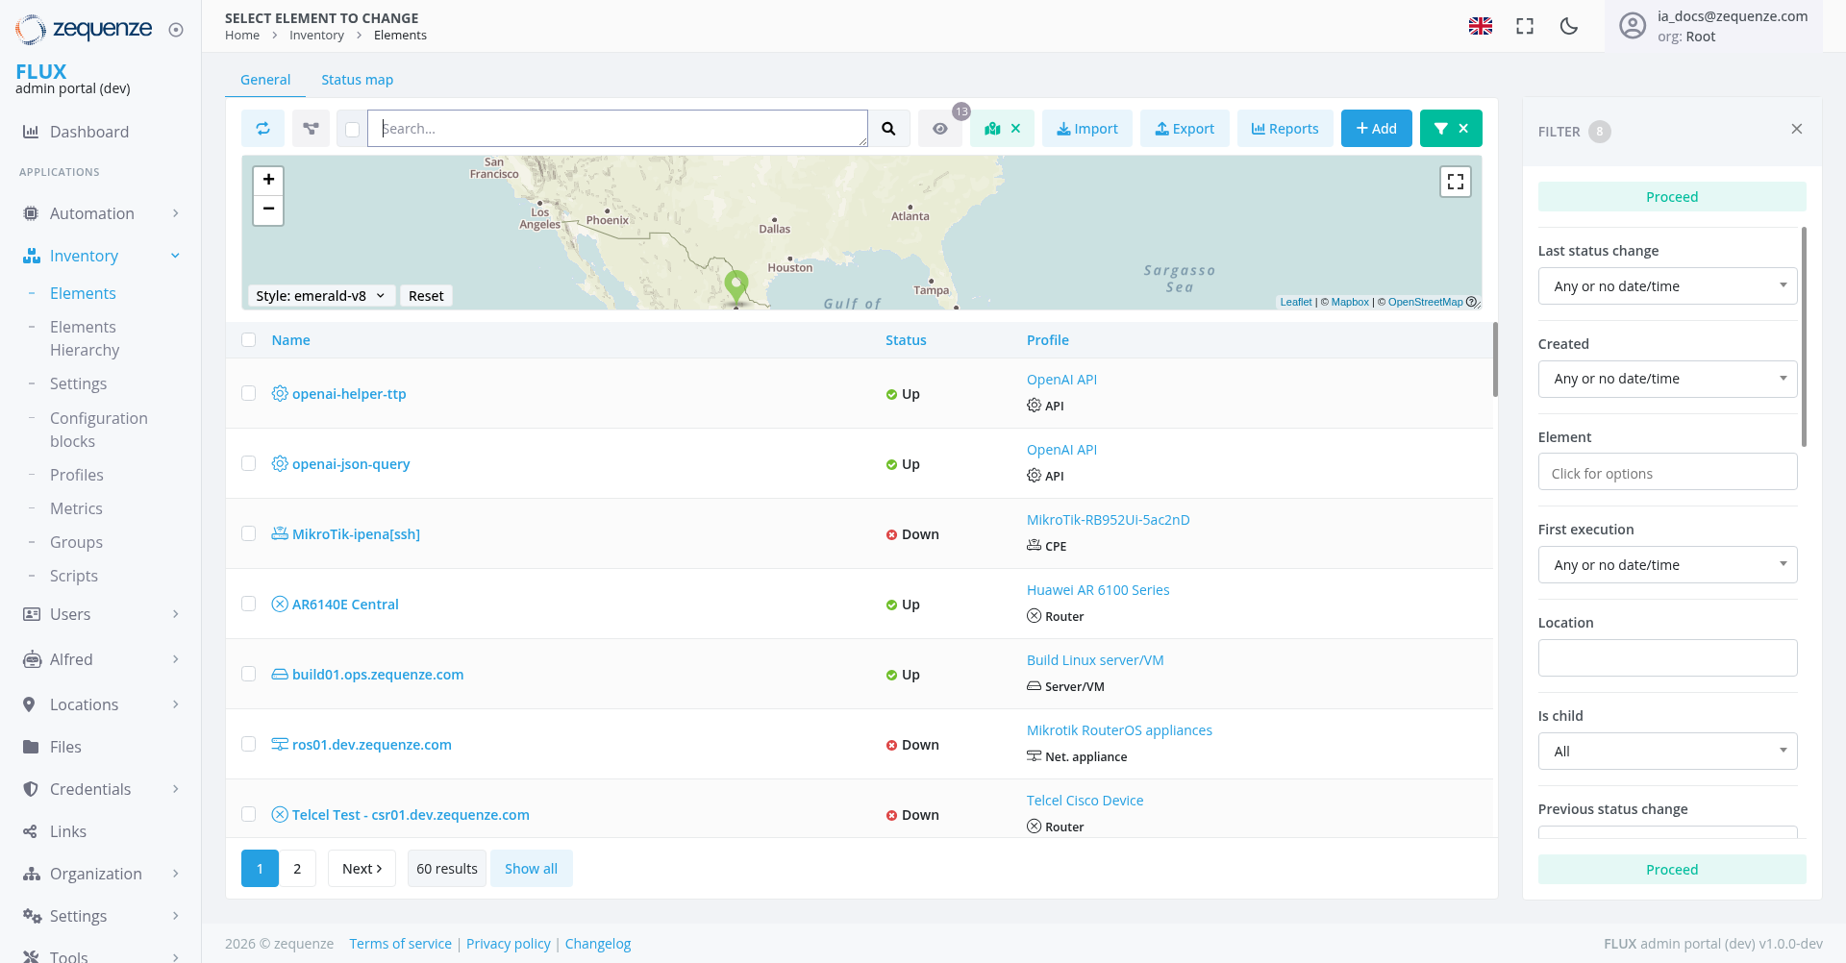The height and width of the screenshot is (963, 1846).
Task: Click the Import button
Action: [x=1087, y=129]
